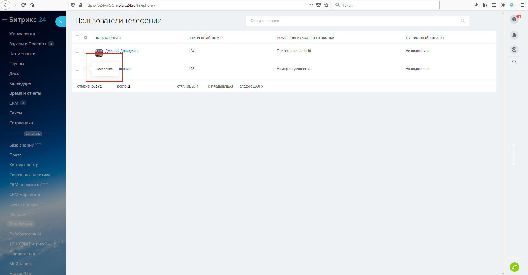Image resolution: width=528 pixels, height=275 pixels.
Task: Tick the select-all checkbox in table header
Action: coord(78,37)
